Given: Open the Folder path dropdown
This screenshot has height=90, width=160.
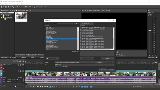Looking at the screenshot, I should point(94,62).
